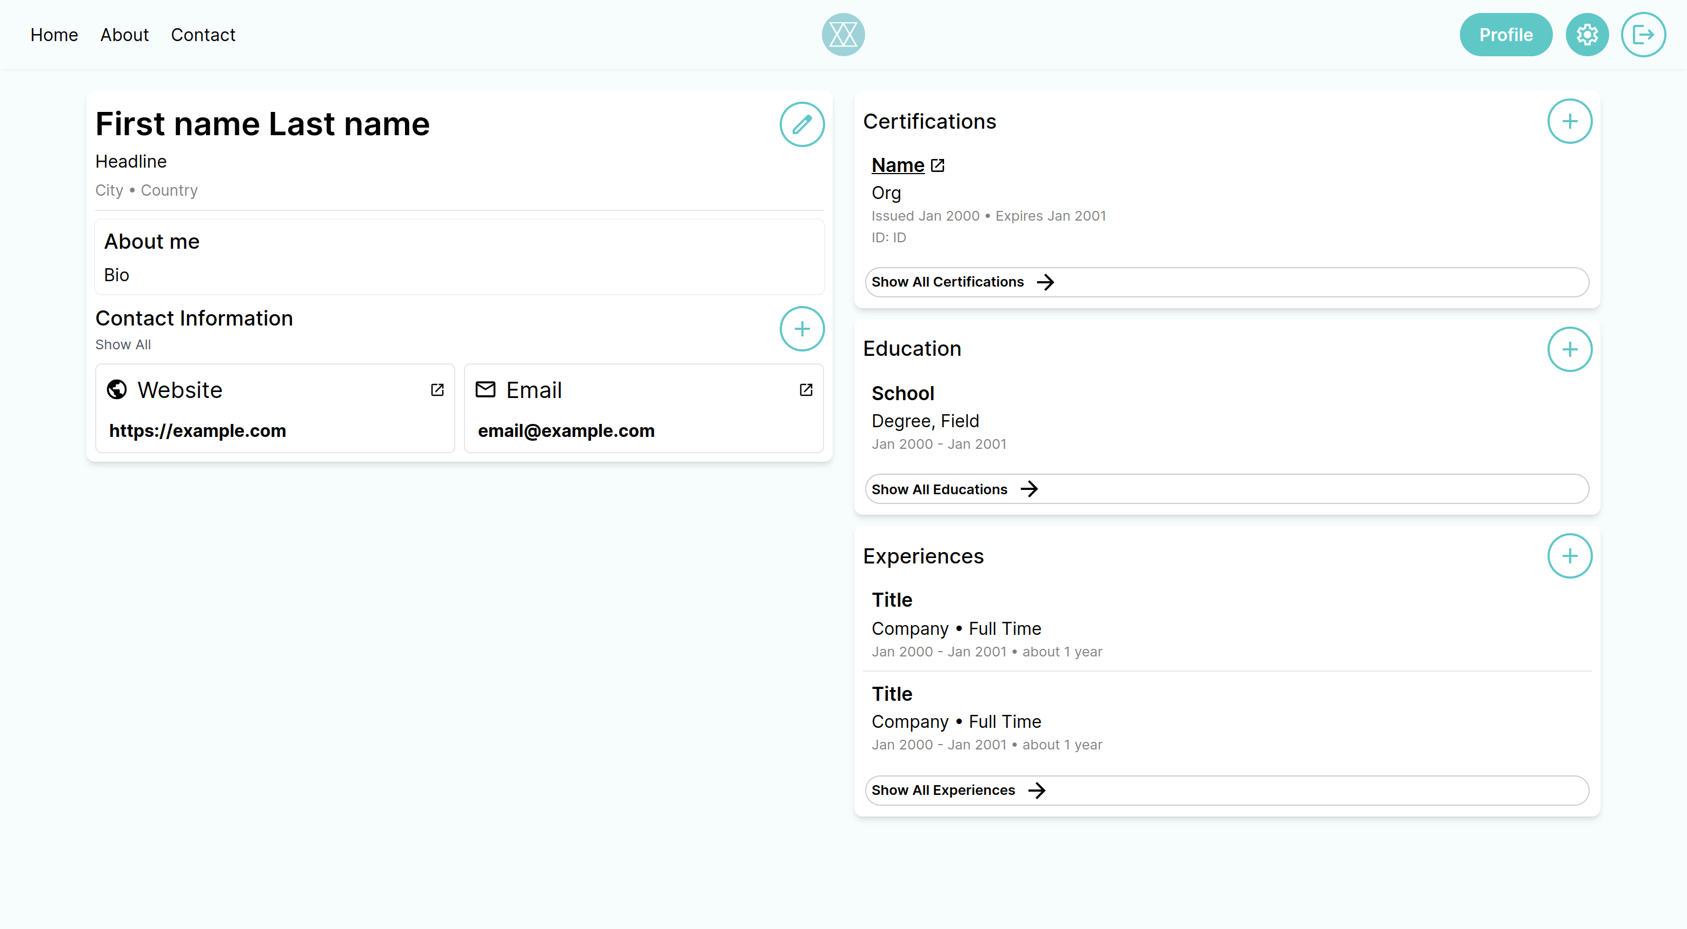Add a new certification with plus
1687x929 pixels.
pyautogui.click(x=1569, y=121)
